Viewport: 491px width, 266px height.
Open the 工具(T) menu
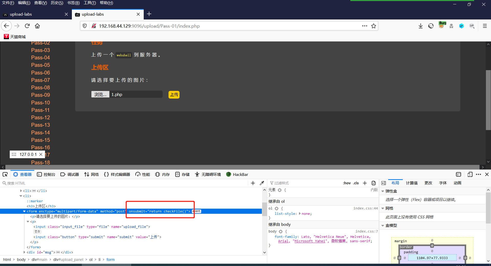click(x=90, y=3)
